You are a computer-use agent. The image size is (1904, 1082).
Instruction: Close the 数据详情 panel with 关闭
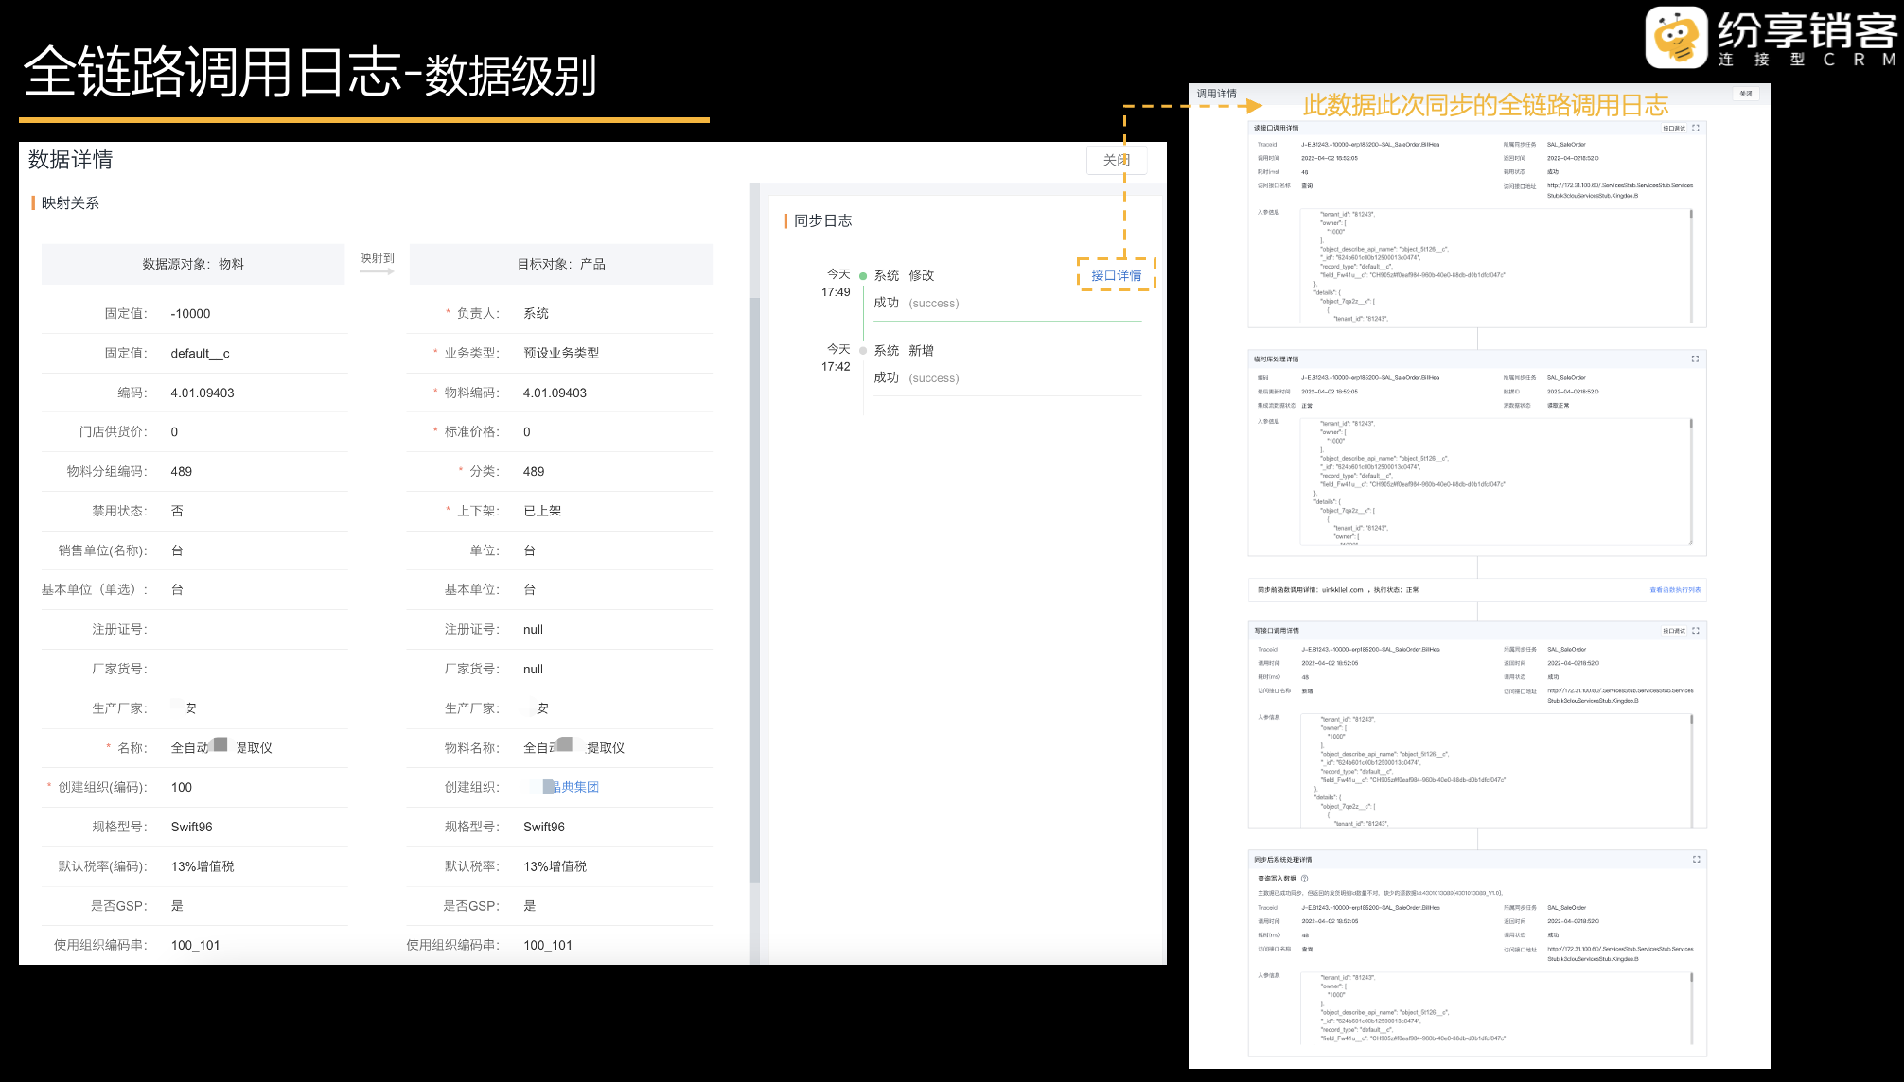pyautogui.click(x=1117, y=160)
